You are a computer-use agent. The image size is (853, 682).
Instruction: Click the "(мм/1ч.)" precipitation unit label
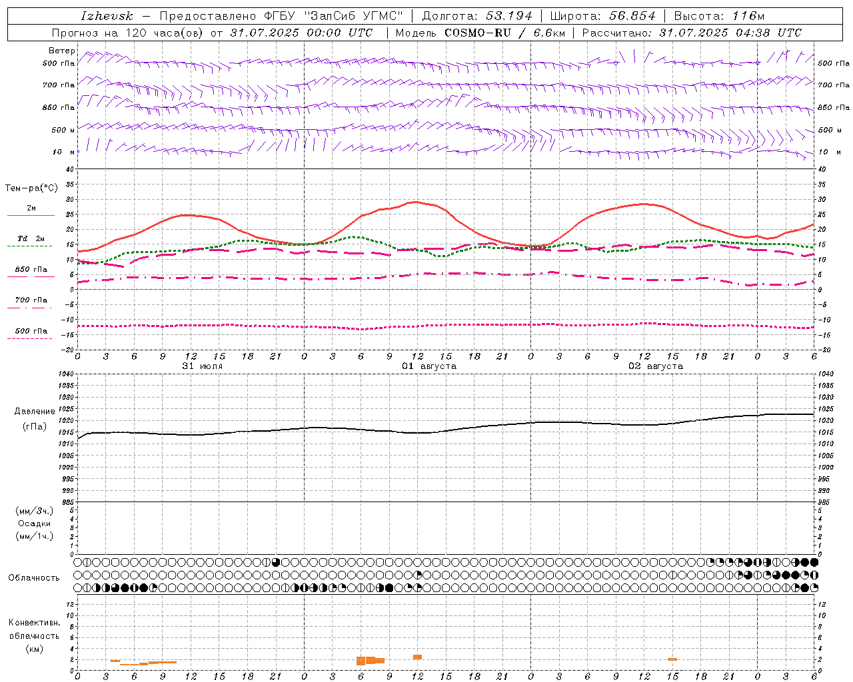coord(35,536)
